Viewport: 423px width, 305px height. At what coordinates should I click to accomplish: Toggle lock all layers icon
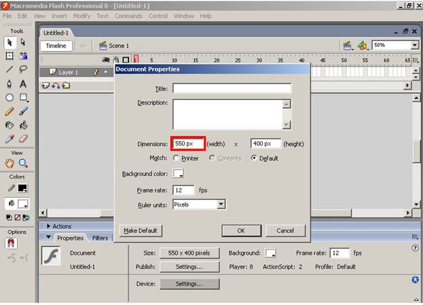point(116,60)
